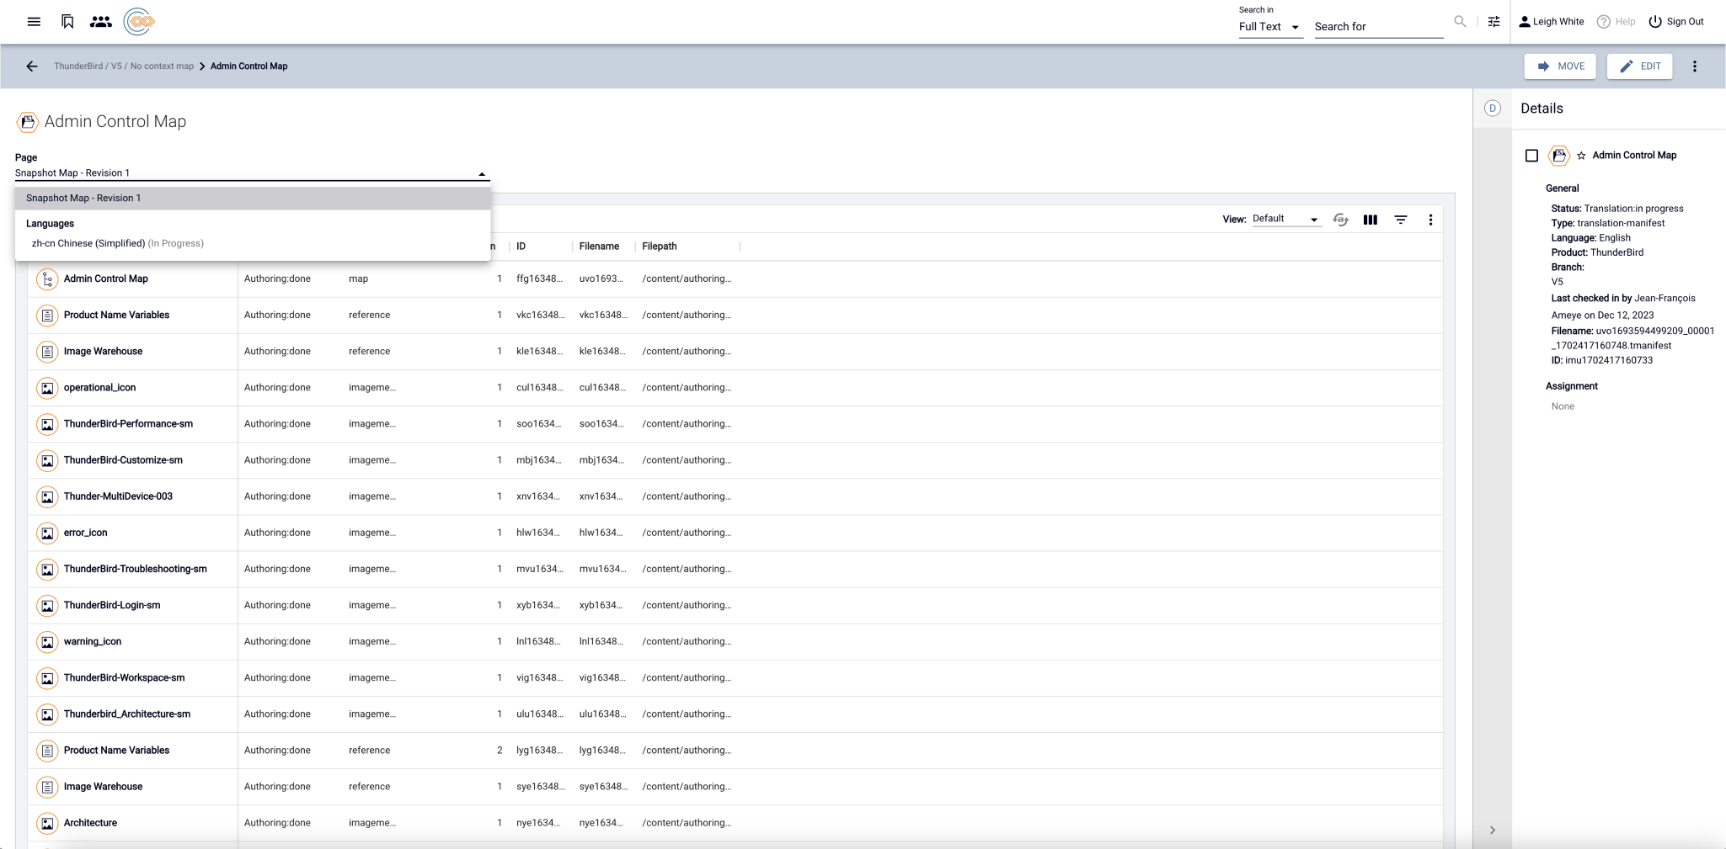Click the Admin Control Map map icon in table
Viewport: 1726px width, 849px height.
pyautogui.click(x=47, y=279)
